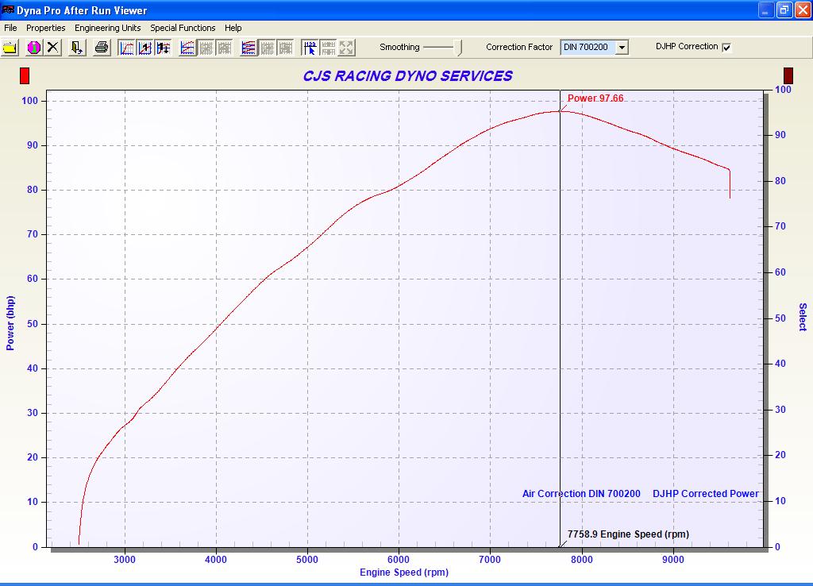Restore down the Dyna Pro window
This screenshot has width=813, height=586.
[x=784, y=10]
